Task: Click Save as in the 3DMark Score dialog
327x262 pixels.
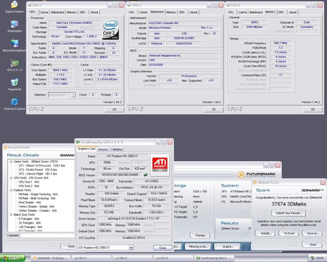Action: [313, 233]
